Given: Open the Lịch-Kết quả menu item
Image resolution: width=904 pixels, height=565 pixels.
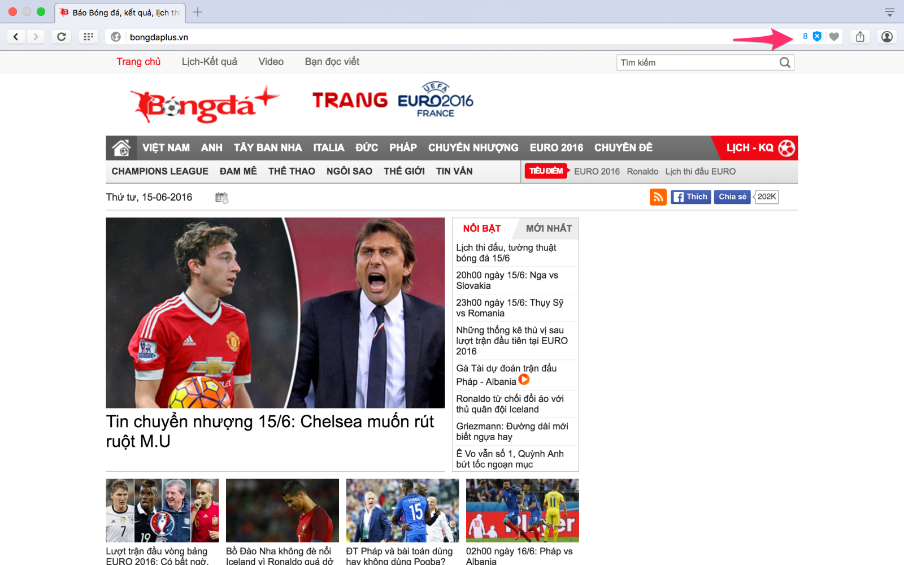Looking at the screenshot, I should [209, 62].
